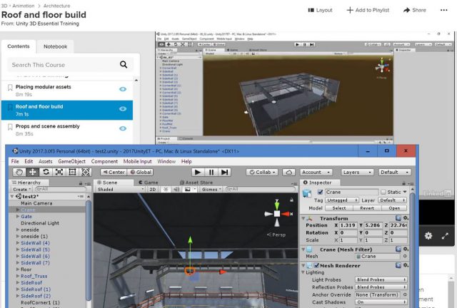Toggle the Static checkbox
The height and width of the screenshot is (308, 457).
(x=383, y=192)
